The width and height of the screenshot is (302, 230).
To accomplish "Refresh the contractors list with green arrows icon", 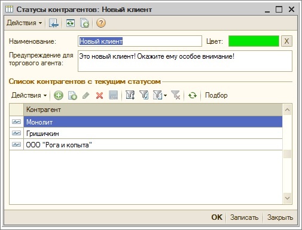I will click(x=193, y=95).
